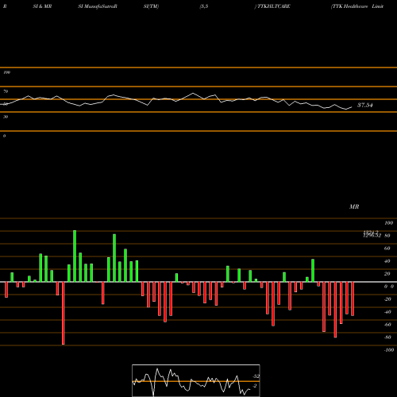
Task: Click the 52 label in mini chart
Action: (x=256, y=376)
